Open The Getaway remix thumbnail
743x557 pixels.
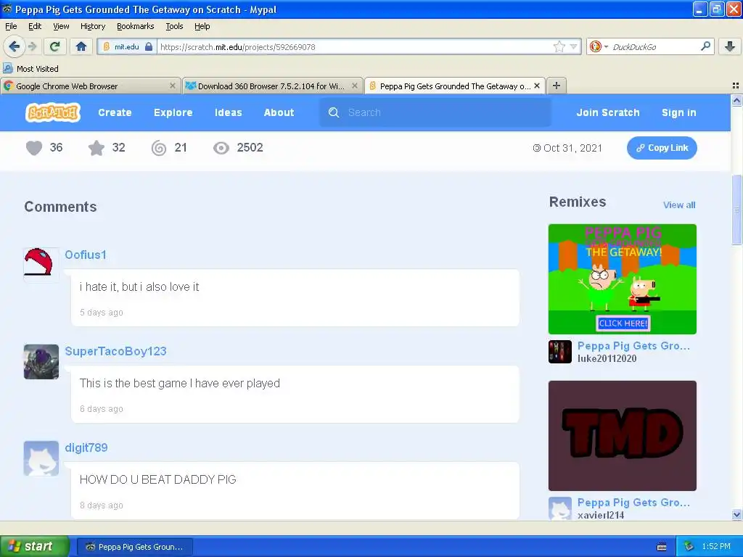click(622, 279)
